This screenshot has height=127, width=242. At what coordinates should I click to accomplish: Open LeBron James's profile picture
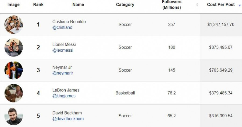14,93
